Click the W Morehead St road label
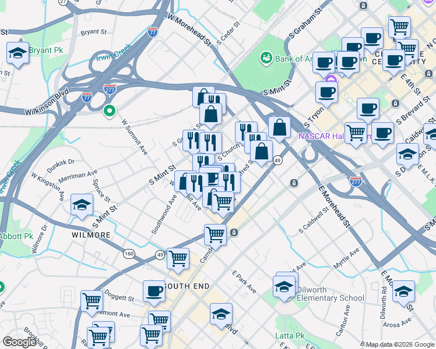 click(189, 30)
